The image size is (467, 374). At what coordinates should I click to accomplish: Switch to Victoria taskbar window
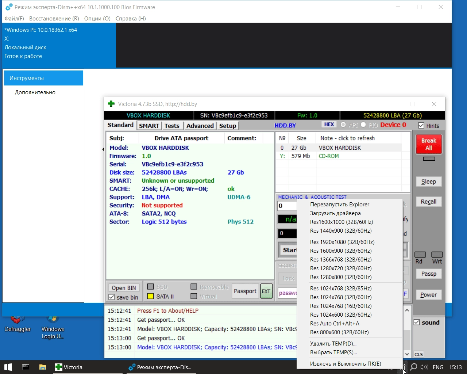88,367
